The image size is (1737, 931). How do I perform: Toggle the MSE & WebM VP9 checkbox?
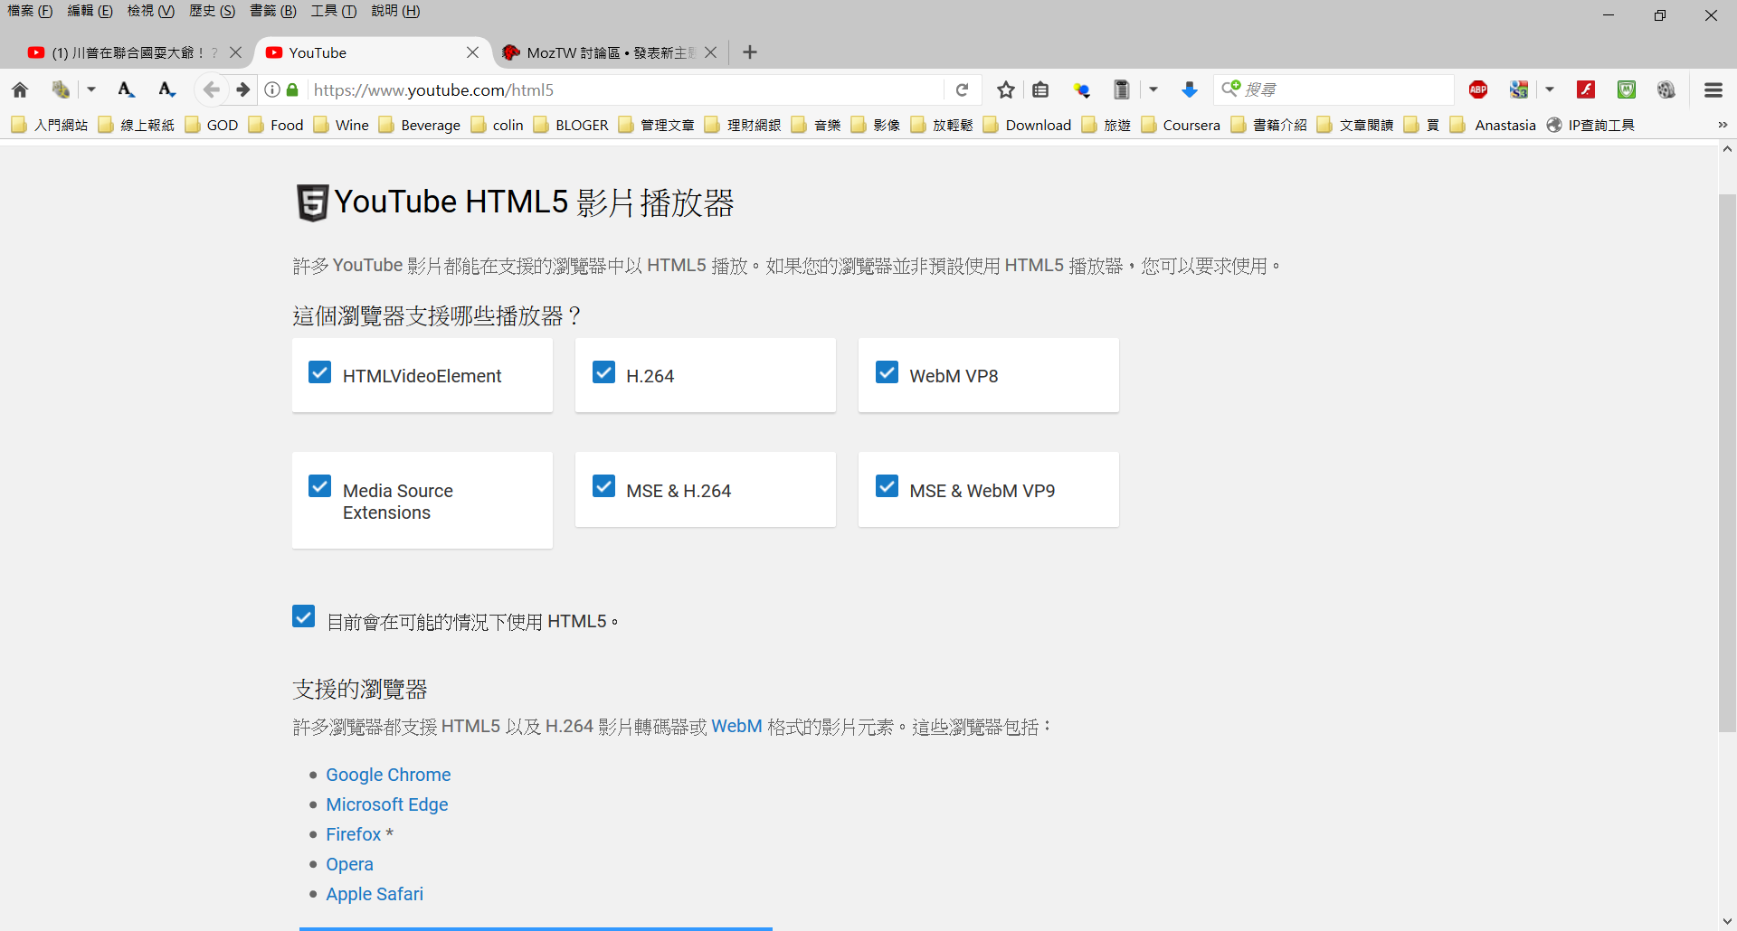(887, 486)
